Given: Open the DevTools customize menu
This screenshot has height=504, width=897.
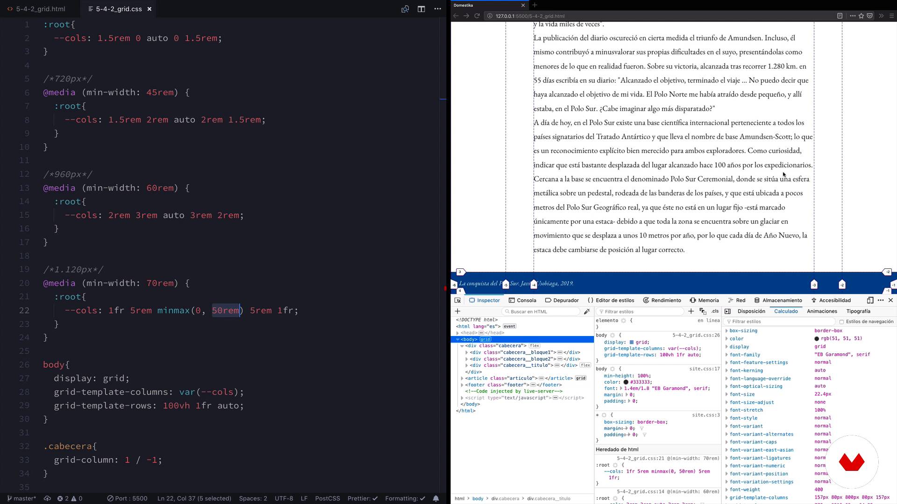Looking at the screenshot, I should (881, 300).
